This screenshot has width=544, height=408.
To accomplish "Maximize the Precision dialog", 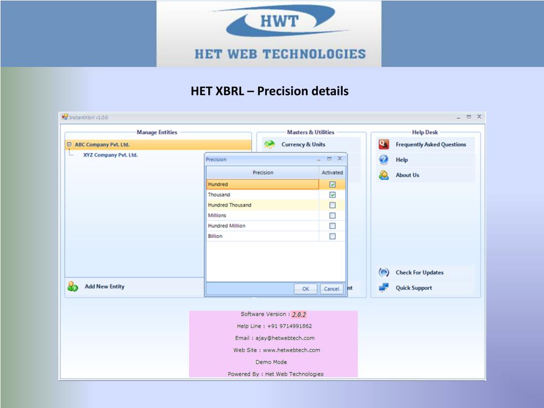I will click(329, 158).
